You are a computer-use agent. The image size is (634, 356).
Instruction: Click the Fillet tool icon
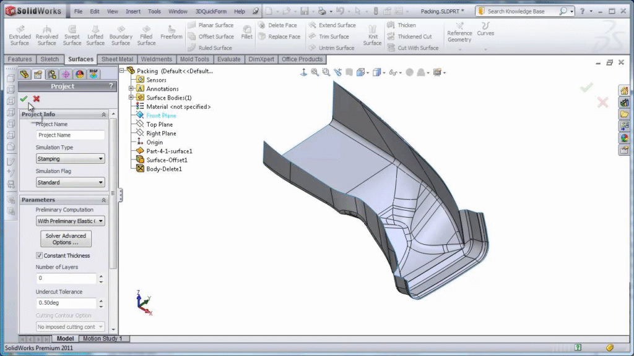pos(246,32)
